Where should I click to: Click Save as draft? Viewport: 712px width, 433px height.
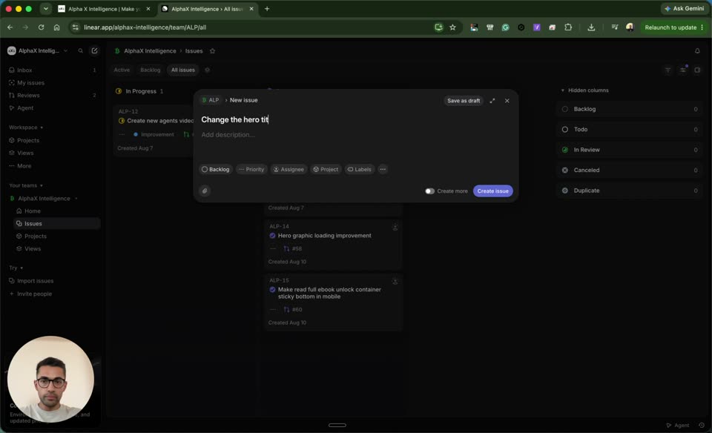click(x=463, y=101)
